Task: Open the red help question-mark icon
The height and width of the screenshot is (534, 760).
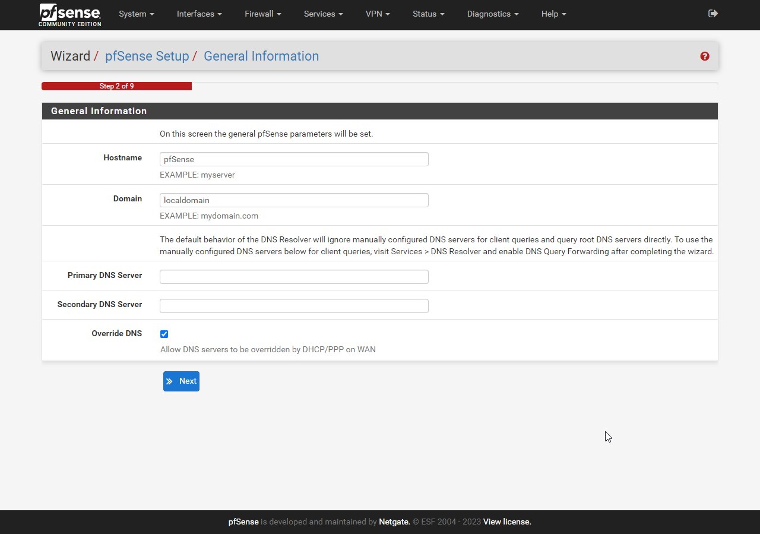Action: click(705, 56)
